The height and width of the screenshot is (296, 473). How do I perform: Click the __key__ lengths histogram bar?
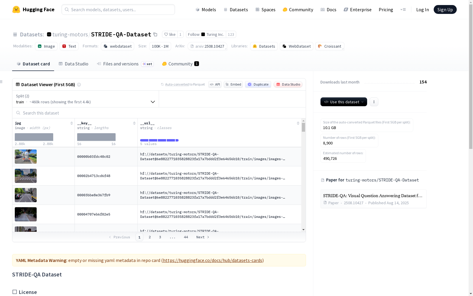pos(96,137)
